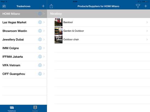Expand HOMI Milano row chevron
The width and height of the screenshot is (150, 112).
point(44,14)
